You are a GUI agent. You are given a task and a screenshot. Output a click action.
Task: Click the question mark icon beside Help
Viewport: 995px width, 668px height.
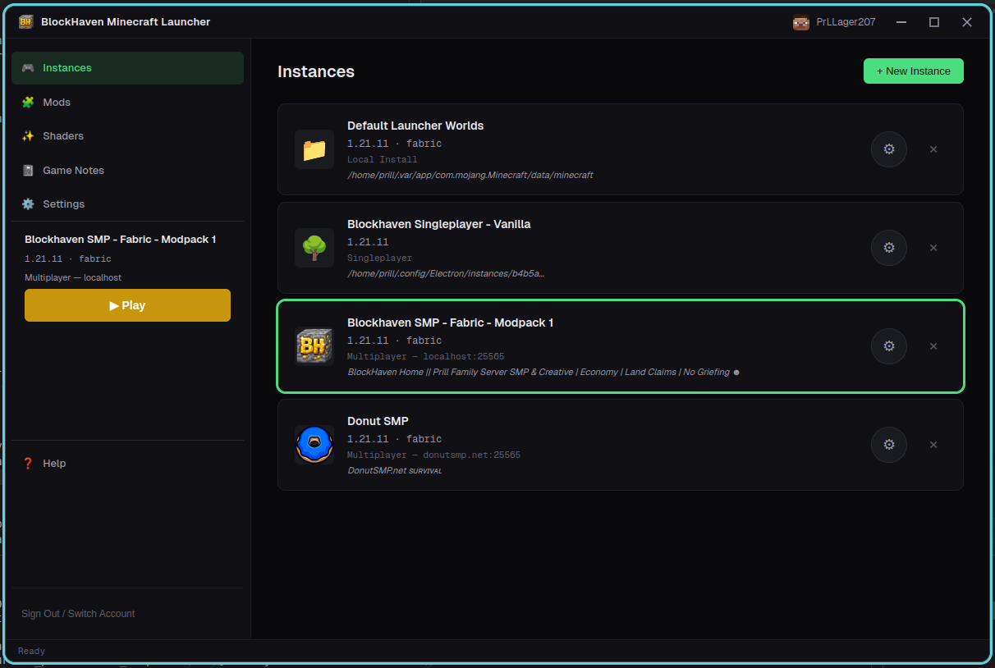(28, 464)
